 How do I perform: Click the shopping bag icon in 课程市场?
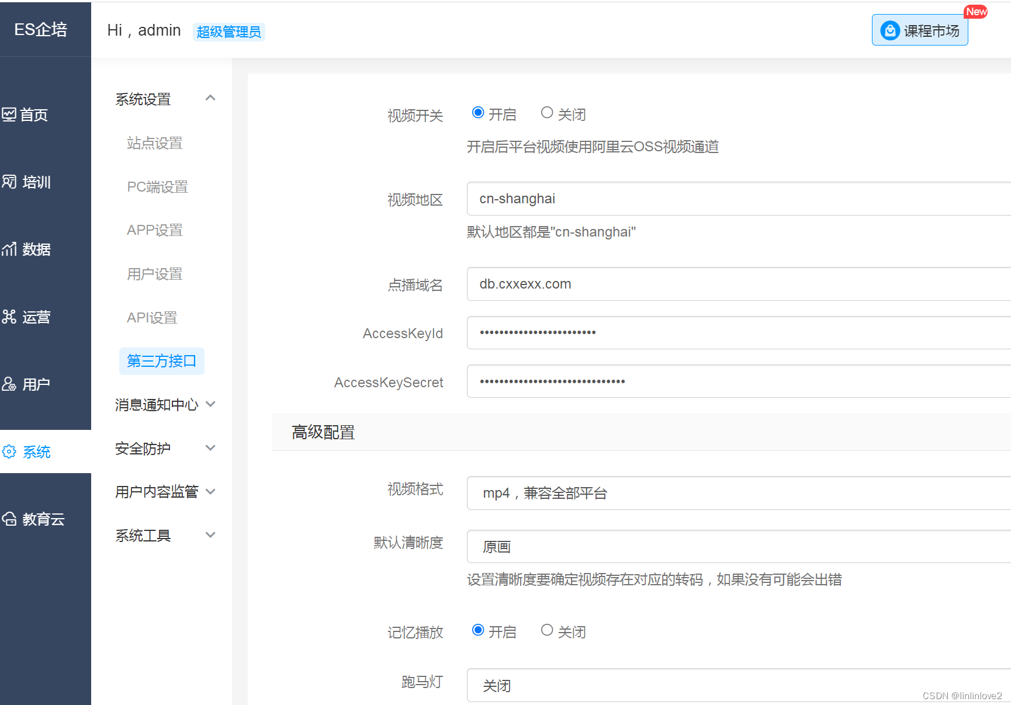point(889,30)
